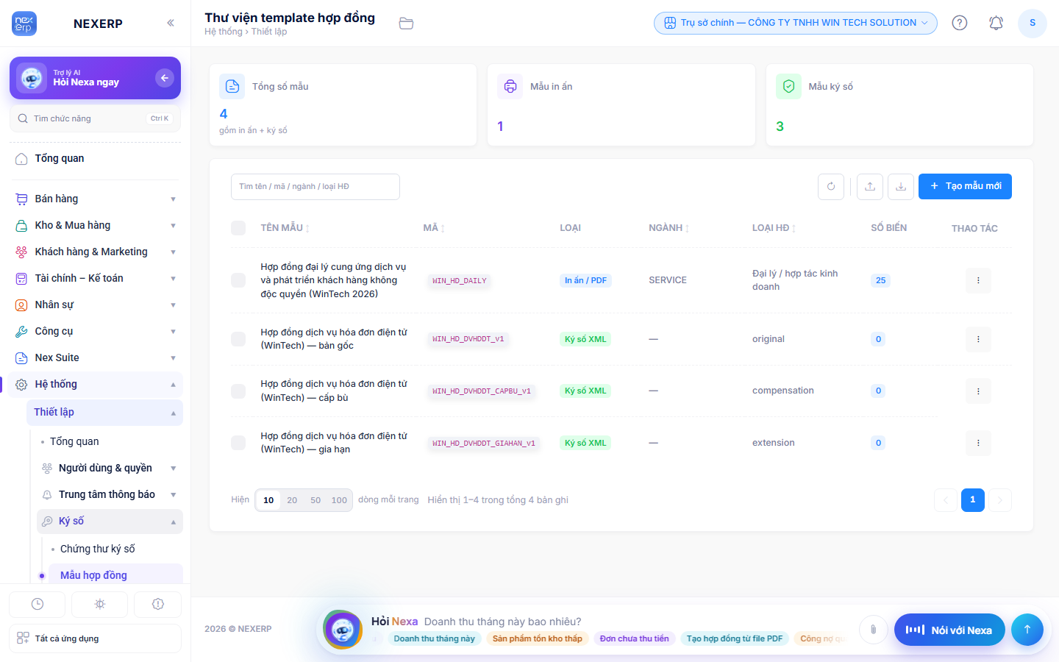The height and width of the screenshot is (662, 1059).
Task: Open row actions for WIN_HD_DVHDDT_CAPBU_v1
Action: [978, 391]
